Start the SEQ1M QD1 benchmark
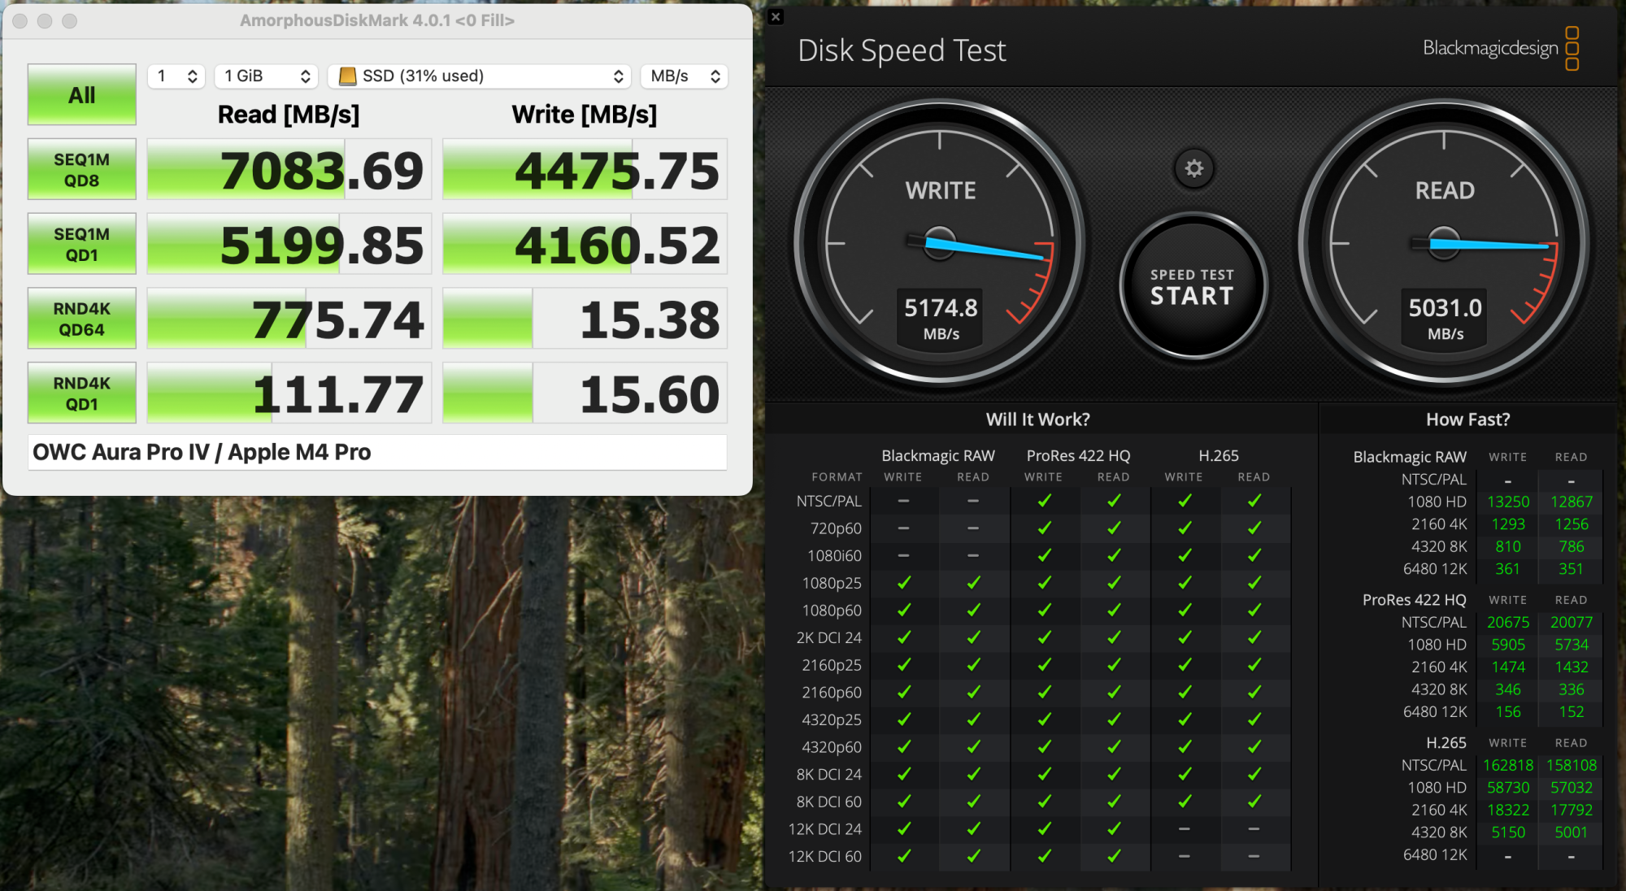The image size is (1626, 891). tap(82, 245)
